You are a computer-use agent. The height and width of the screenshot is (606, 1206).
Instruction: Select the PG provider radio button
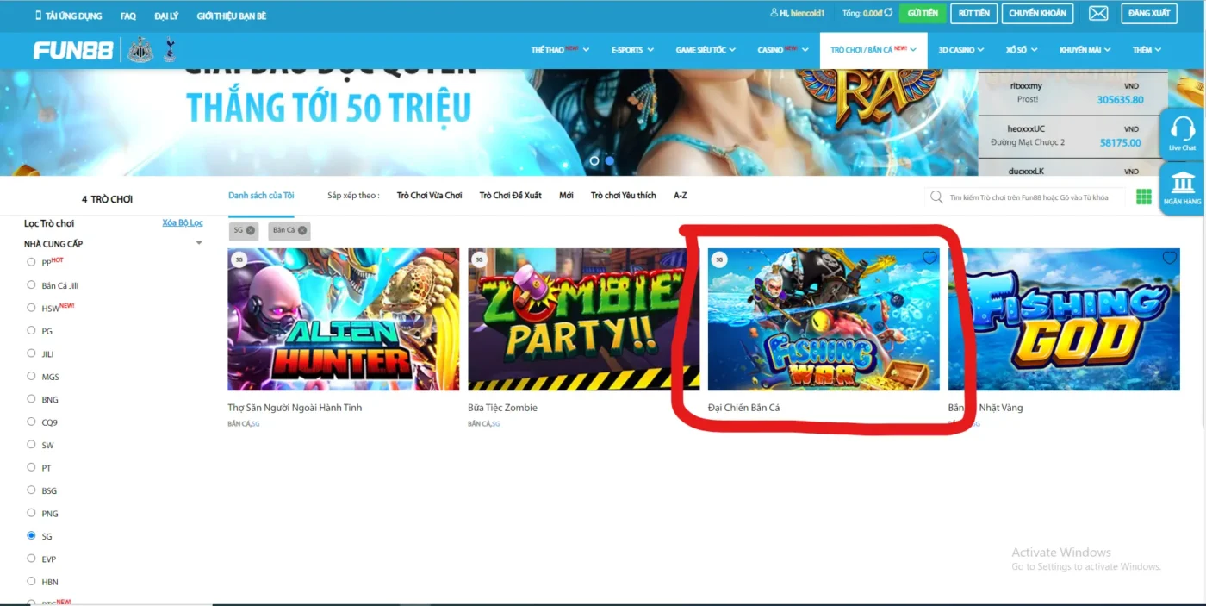click(x=32, y=331)
